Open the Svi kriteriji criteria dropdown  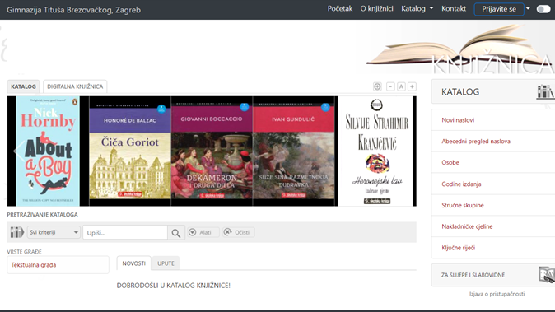click(54, 232)
